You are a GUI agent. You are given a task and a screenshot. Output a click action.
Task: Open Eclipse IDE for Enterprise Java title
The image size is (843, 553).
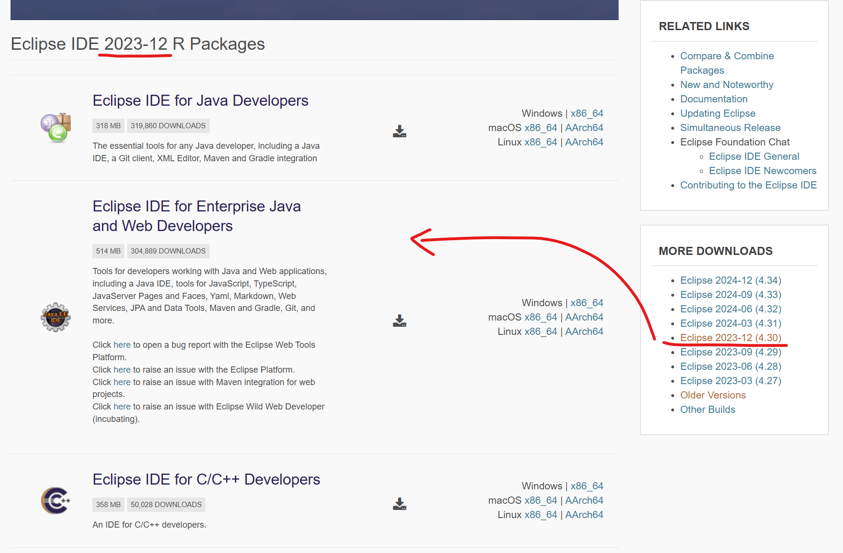197,216
